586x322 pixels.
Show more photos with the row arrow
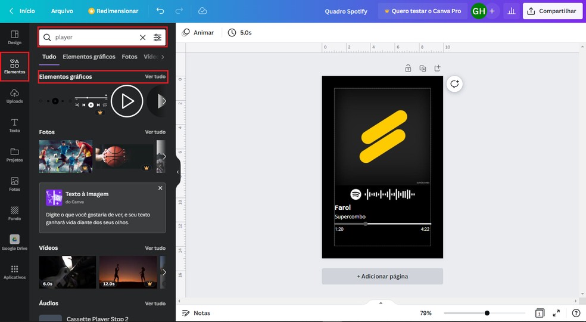164,156
